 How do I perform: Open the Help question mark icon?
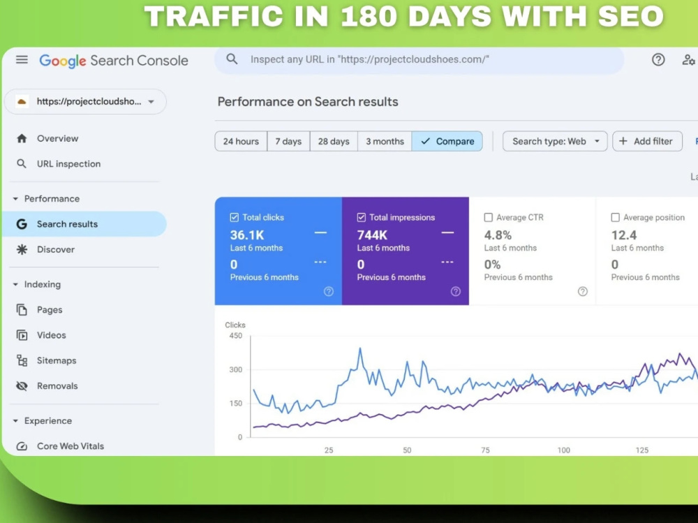(658, 59)
